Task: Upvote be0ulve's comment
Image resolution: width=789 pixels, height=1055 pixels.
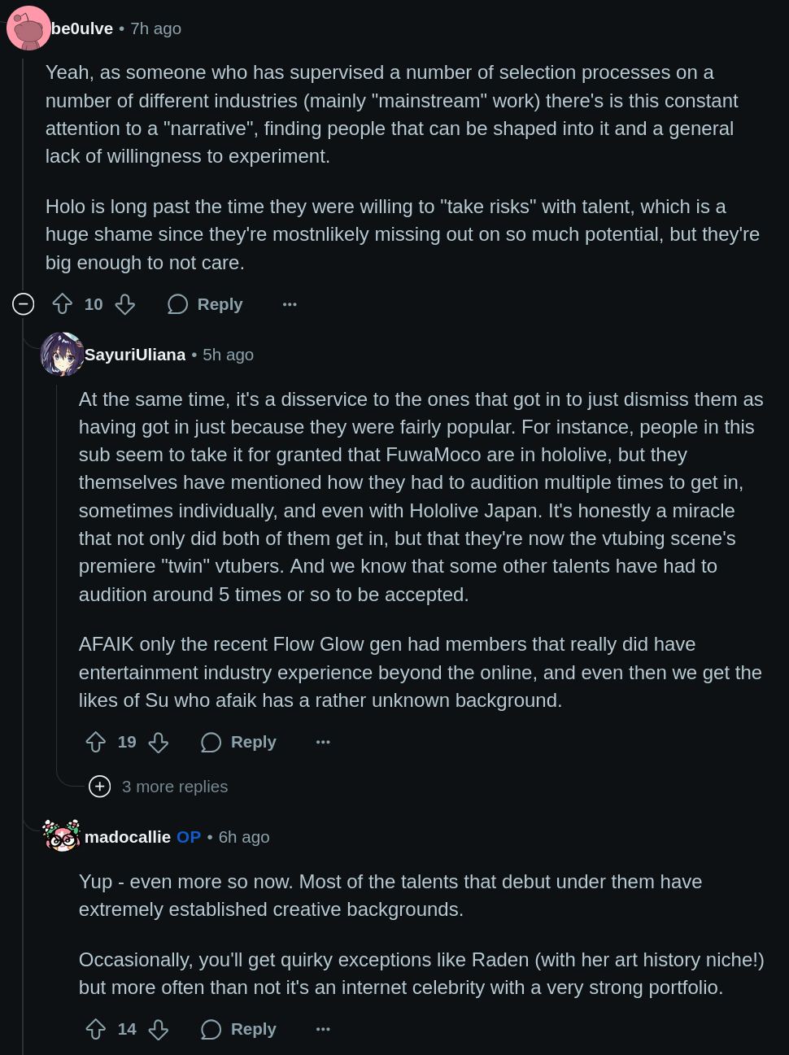Action: pos(63,304)
